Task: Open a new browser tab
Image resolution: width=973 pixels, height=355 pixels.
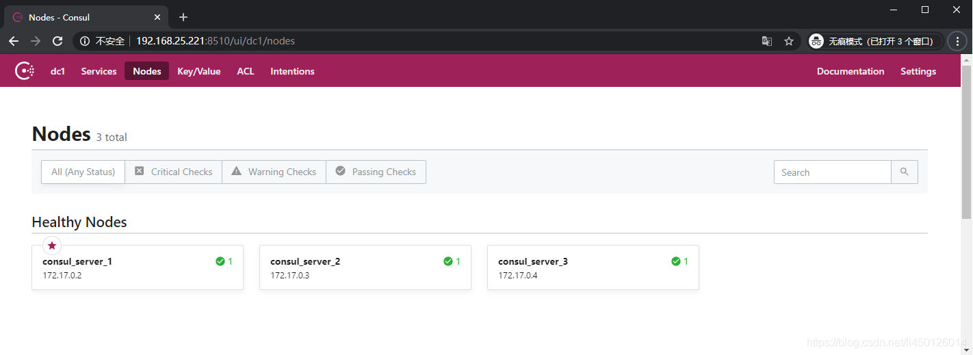Action: click(x=183, y=17)
